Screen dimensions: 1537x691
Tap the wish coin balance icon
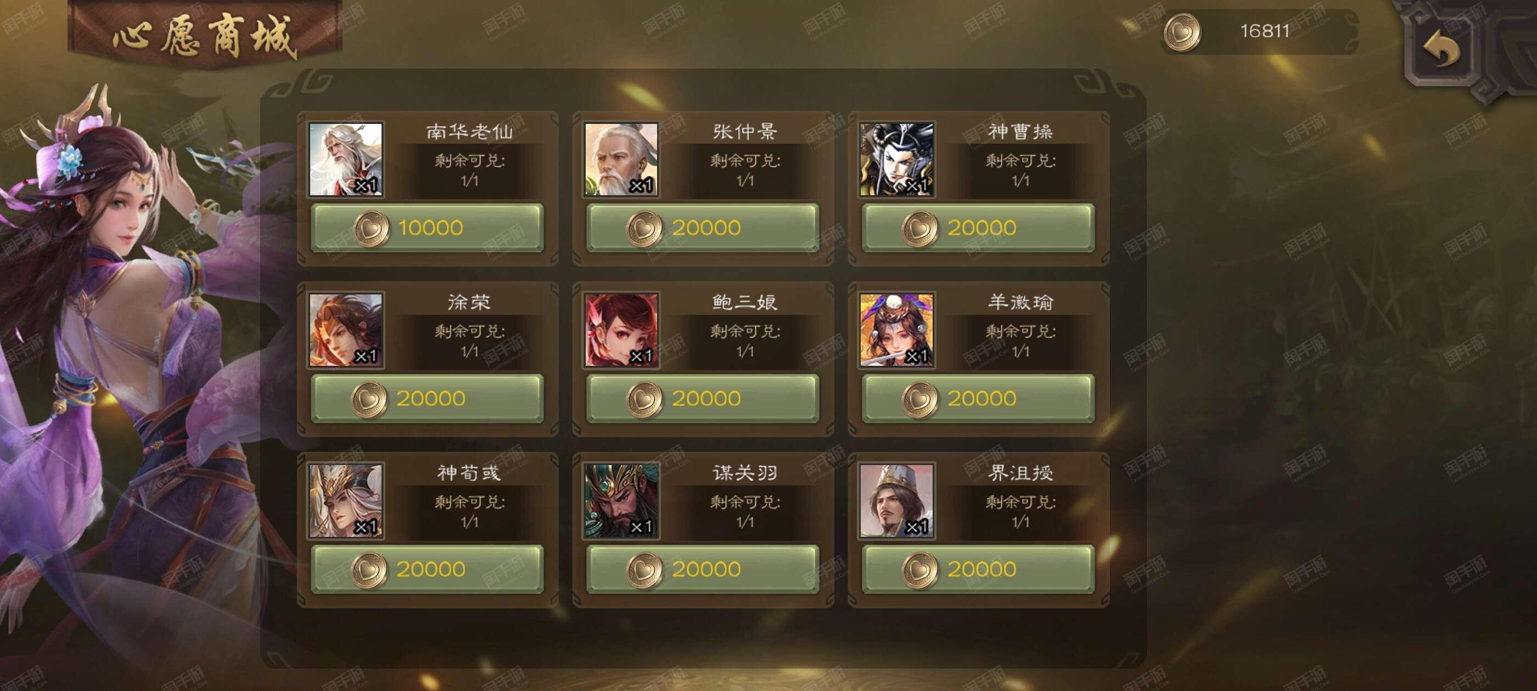1182,32
